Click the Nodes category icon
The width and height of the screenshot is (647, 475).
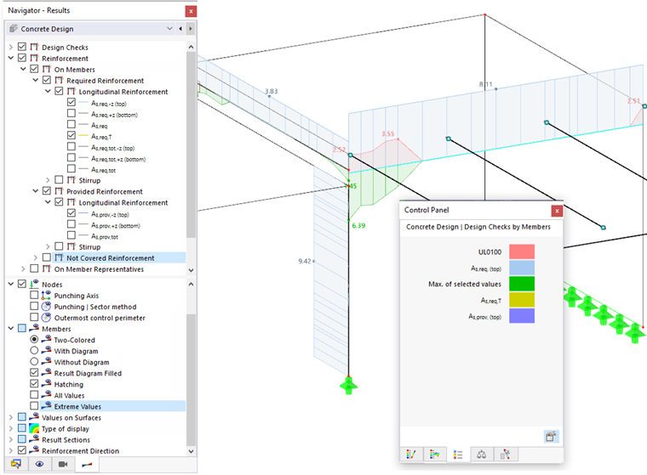point(34,285)
